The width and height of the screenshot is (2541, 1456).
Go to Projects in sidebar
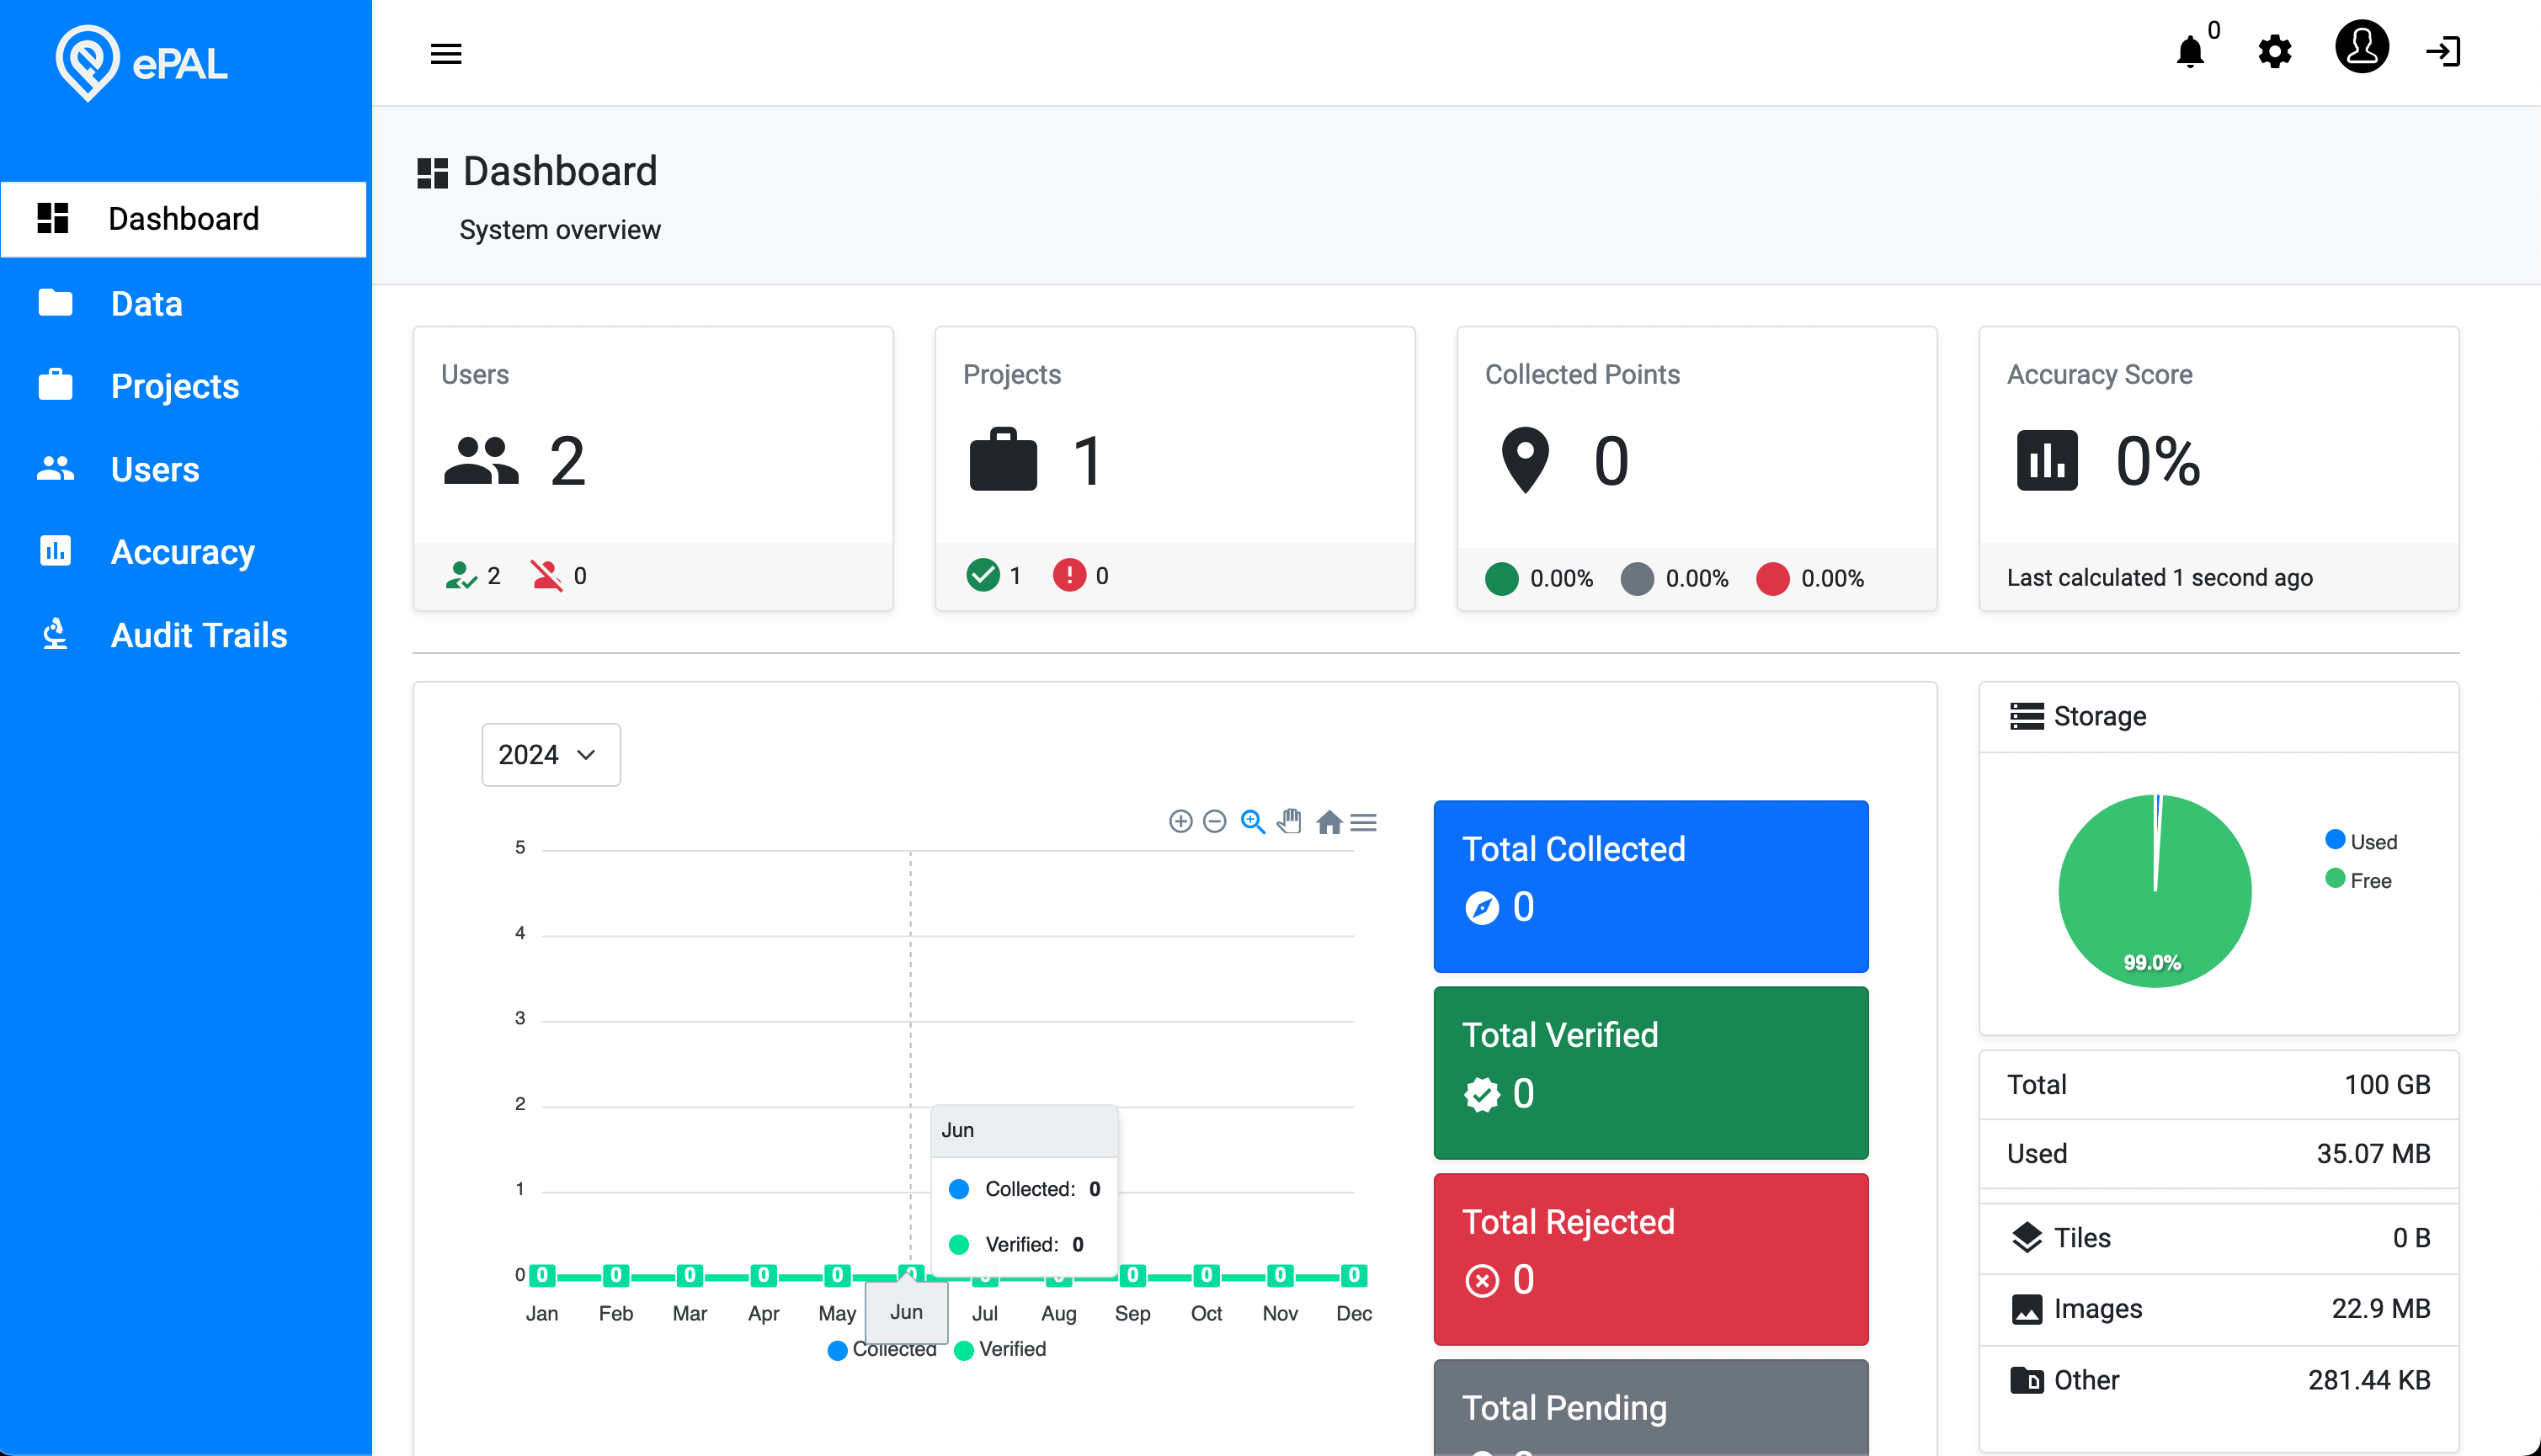(x=174, y=386)
